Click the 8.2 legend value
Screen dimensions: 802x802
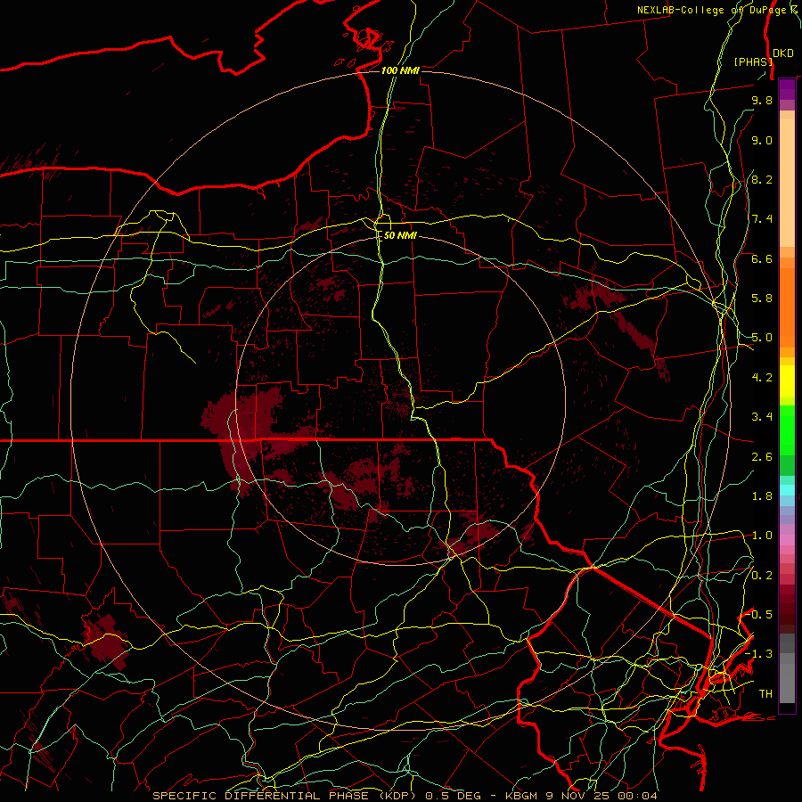click(762, 179)
